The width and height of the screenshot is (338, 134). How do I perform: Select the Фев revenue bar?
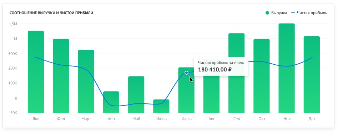61,76
